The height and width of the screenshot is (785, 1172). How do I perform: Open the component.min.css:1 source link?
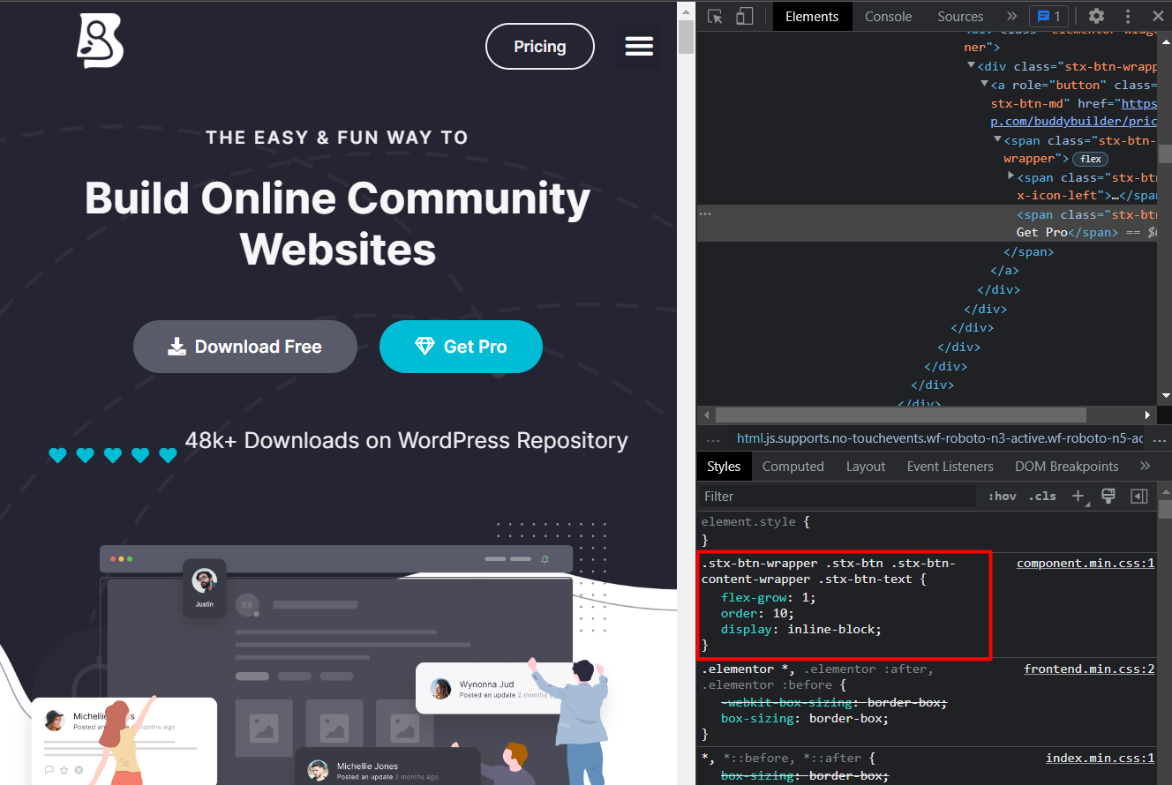click(1085, 563)
